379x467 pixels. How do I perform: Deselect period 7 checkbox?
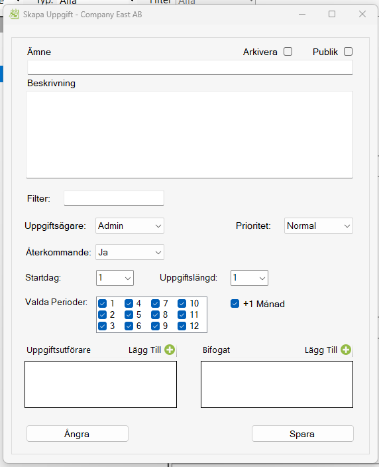click(155, 304)
